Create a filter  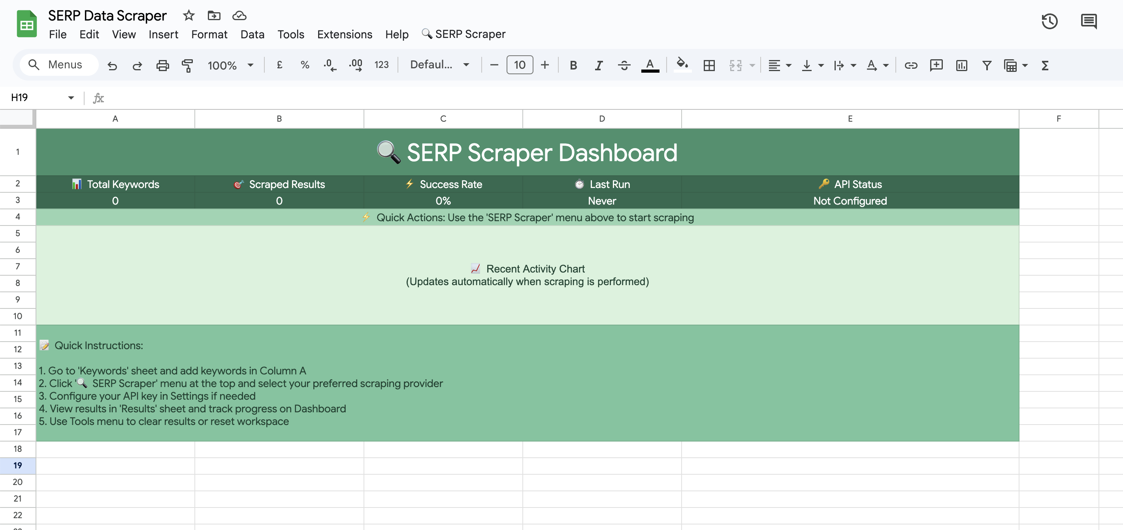(987, 66)
